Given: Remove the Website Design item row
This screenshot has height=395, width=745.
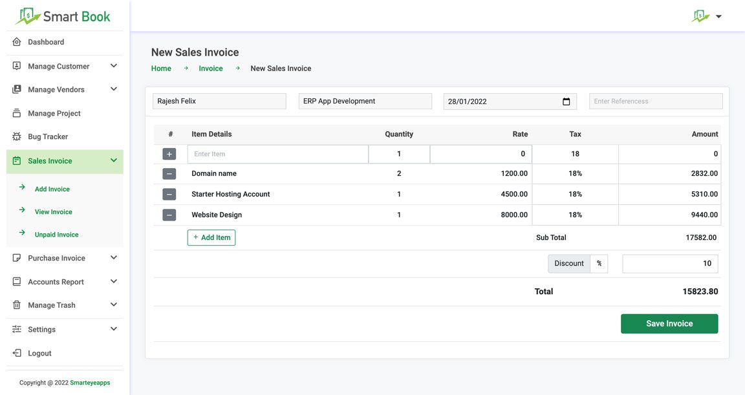Looking at the screenshot, I should click(x=169, y=215).
